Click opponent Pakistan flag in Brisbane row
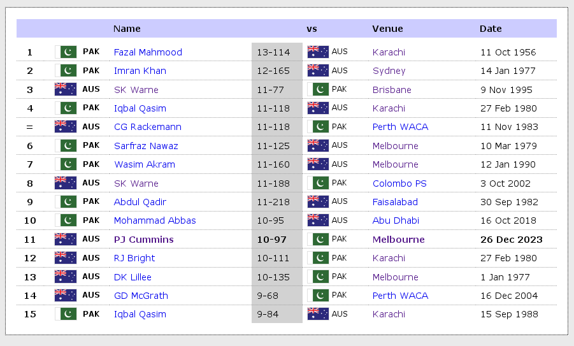Viewport: 574px width, 346px height. [318, 89]
